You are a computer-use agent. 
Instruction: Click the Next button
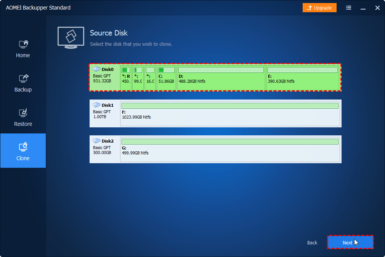tap(350, 242)
